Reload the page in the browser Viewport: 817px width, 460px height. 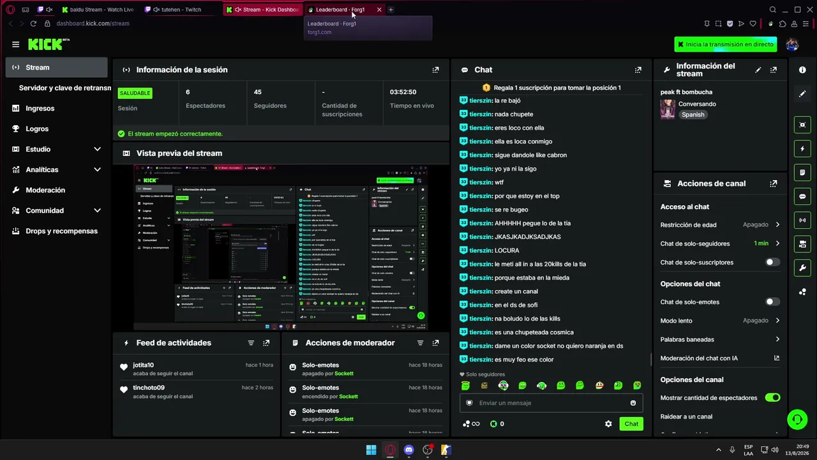tap(33, 24)
